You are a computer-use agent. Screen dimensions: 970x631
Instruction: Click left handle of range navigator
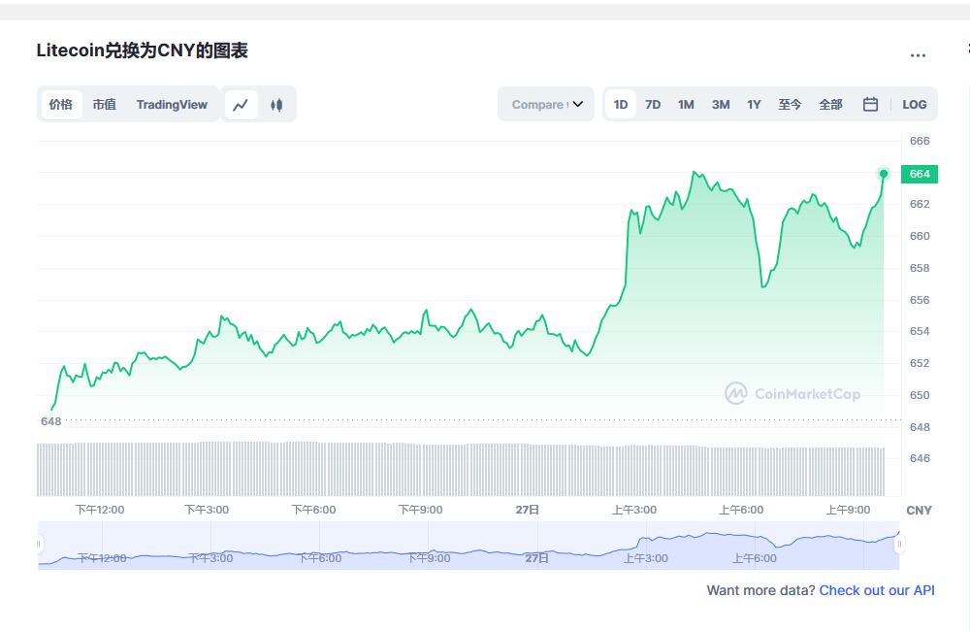pos(39,545)
